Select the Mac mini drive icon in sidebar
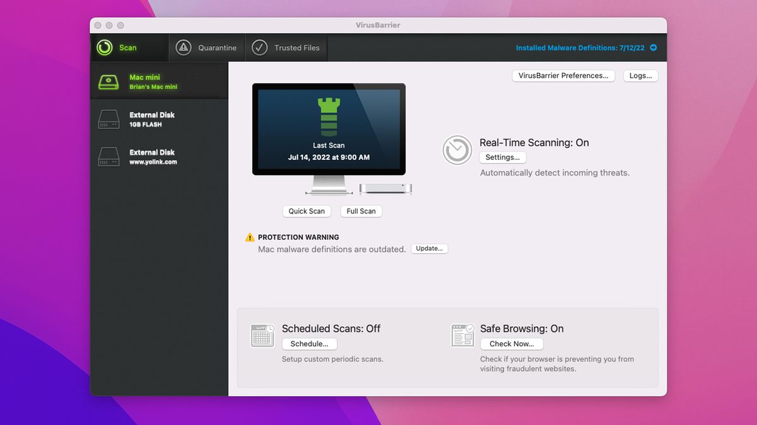Viewport: 757px width, 425px height. pos(110,81)
